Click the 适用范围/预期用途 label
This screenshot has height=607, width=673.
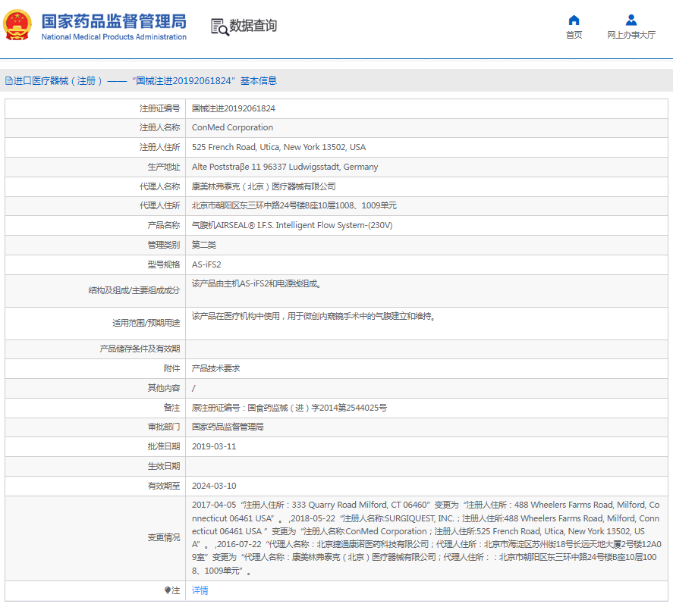[146, 323]
